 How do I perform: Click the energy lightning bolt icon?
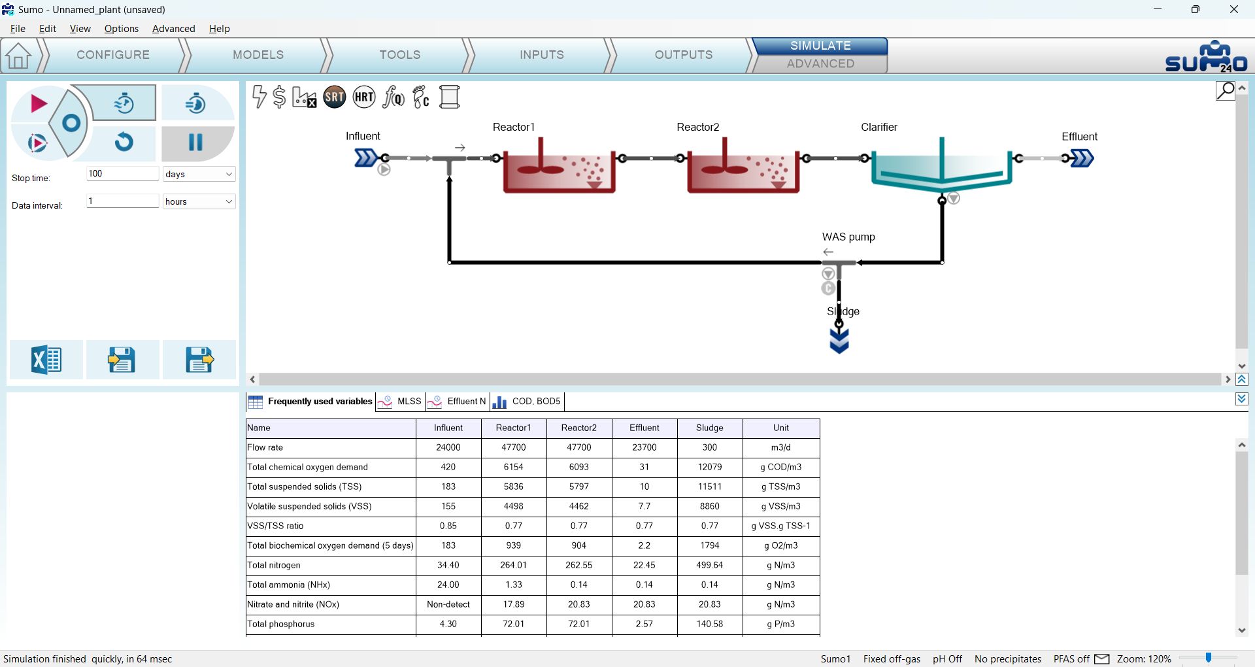259,97
